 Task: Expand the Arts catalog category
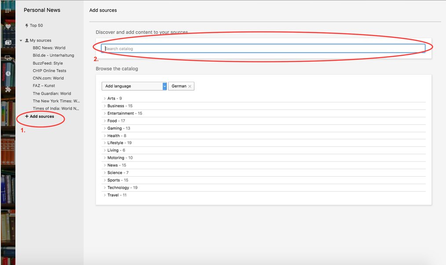[x=111, y=98]
